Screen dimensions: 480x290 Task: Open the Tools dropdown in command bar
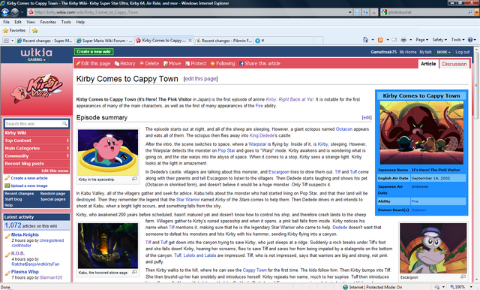click(x=457, y=40)
